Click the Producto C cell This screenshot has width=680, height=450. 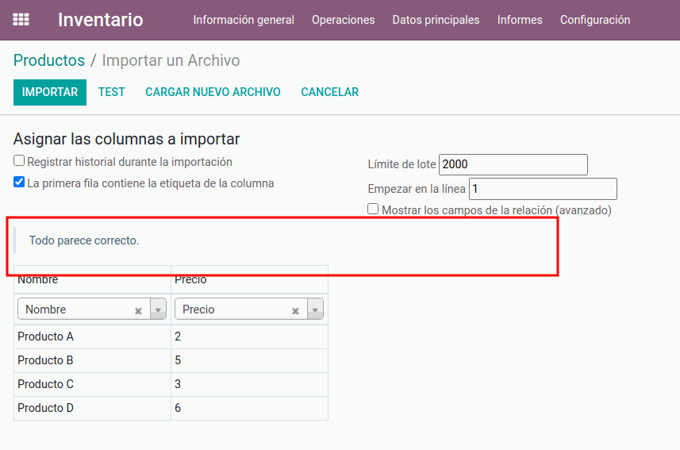click(92, 384)
